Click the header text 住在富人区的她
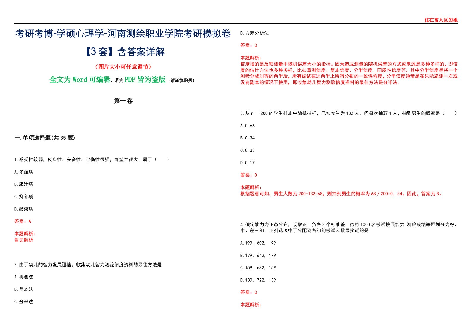 click(x=441, y=20)
